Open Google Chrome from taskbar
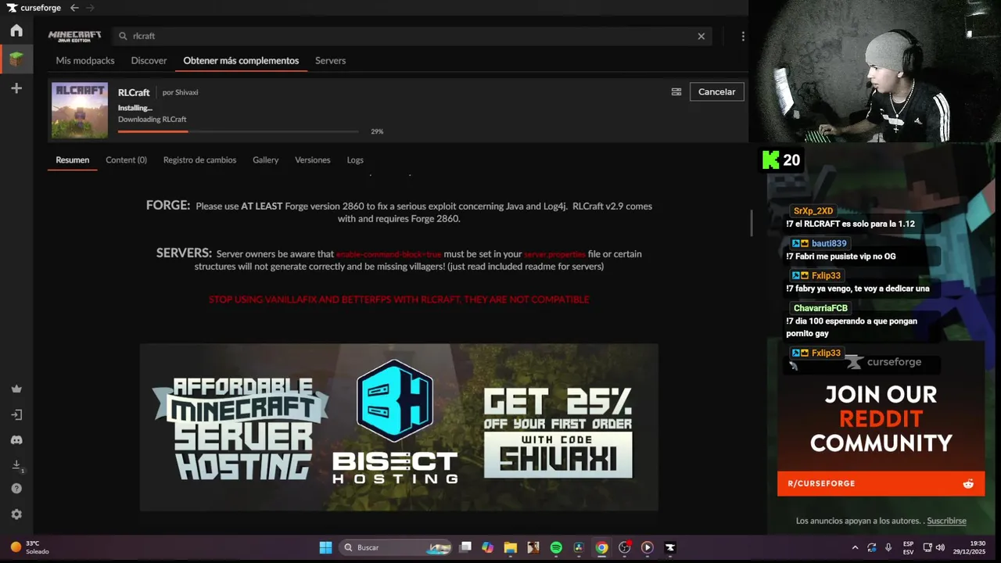The width and height of the screenshot is (1001, 563). pos(601,547)
